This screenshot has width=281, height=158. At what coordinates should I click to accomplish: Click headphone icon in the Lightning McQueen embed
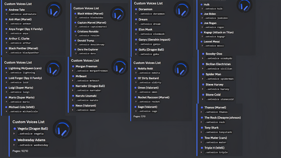[x=53, y=69]
